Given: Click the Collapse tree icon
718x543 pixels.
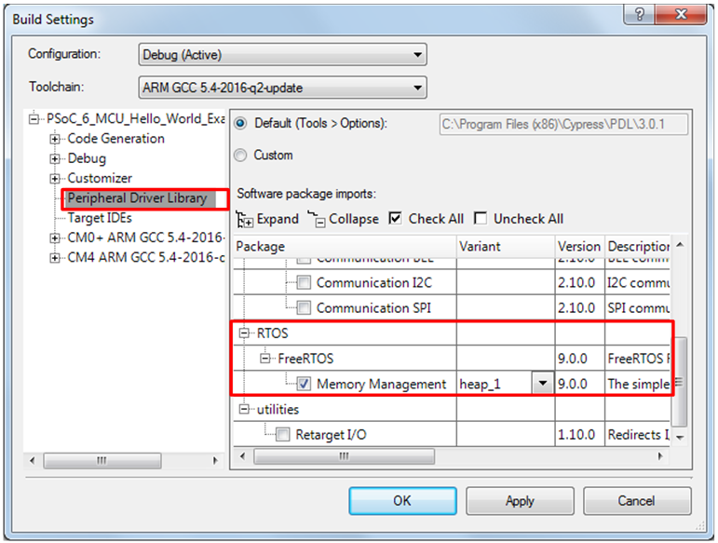Looking at the screenshot, I should point(317,219).
